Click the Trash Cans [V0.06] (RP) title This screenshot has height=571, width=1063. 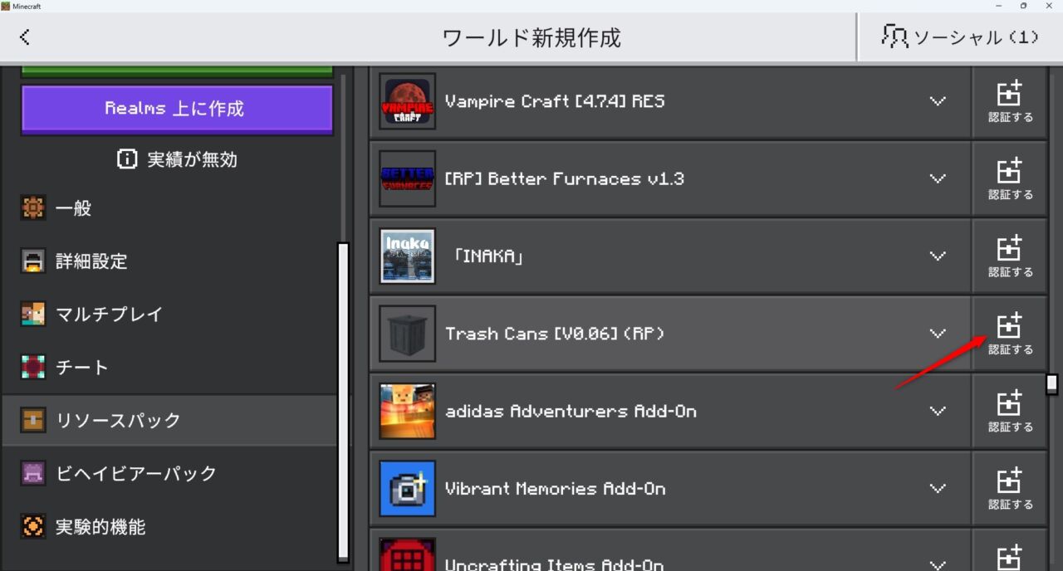tap(555, 334)
